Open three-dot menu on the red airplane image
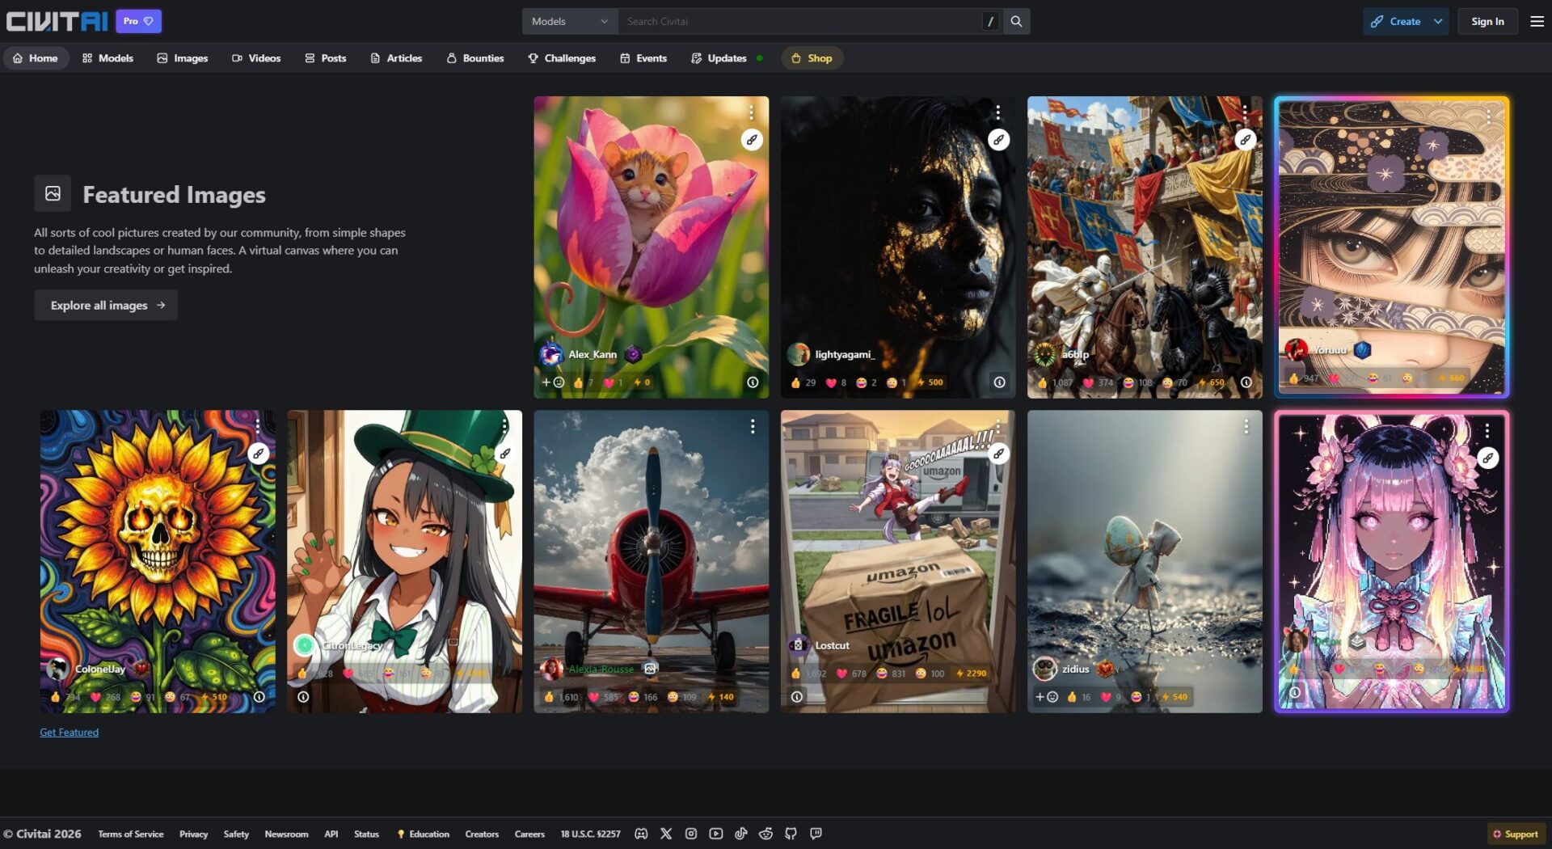 pos(752,426)
